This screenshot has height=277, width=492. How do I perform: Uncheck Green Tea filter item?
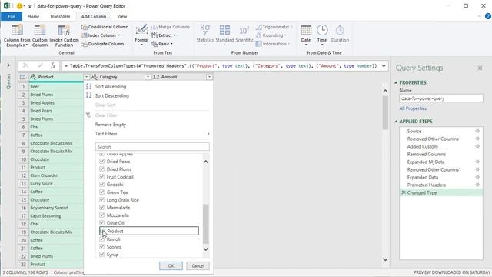click(101, 192)
